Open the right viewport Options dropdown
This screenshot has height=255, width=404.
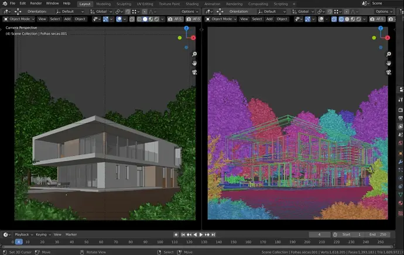(x=384, y=12)
